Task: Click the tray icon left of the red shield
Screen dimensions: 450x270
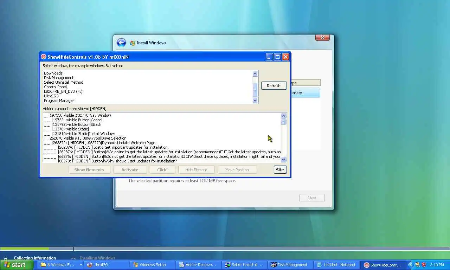Action: [x=417, y=265]
